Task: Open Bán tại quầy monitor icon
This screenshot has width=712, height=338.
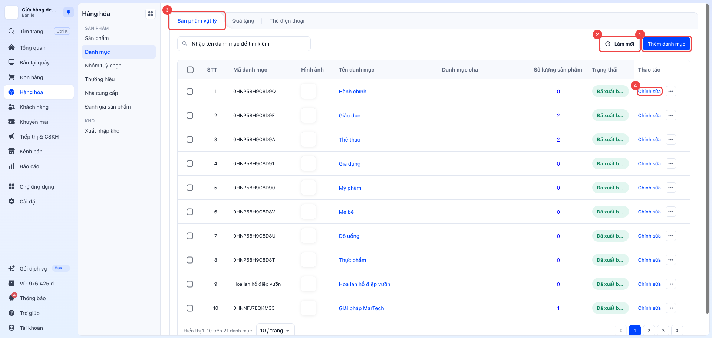Action: click(11, 62)
